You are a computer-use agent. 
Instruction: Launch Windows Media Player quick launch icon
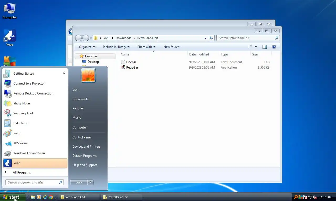pos(39,197)
